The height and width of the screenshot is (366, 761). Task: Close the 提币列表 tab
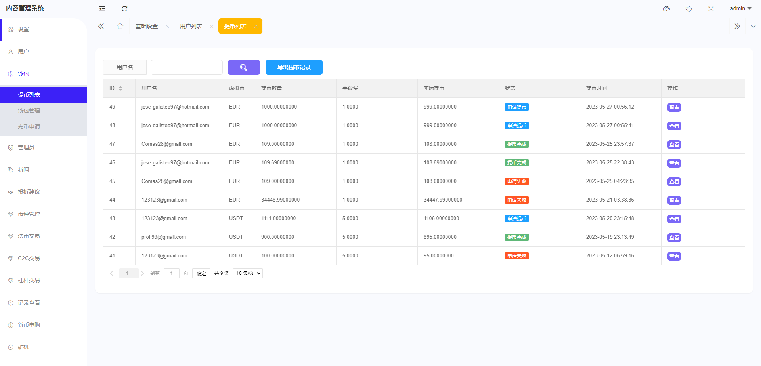click(x=256, y=27)
